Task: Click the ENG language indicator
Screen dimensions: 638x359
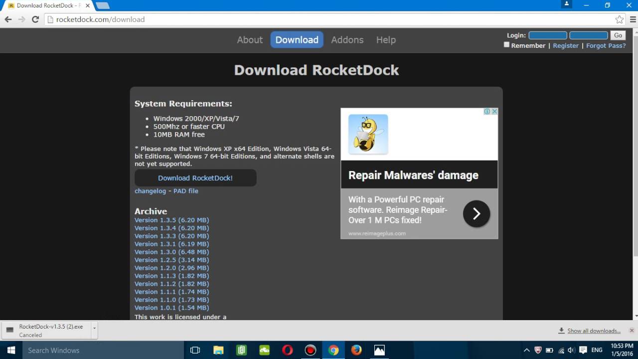Action: 597,350
